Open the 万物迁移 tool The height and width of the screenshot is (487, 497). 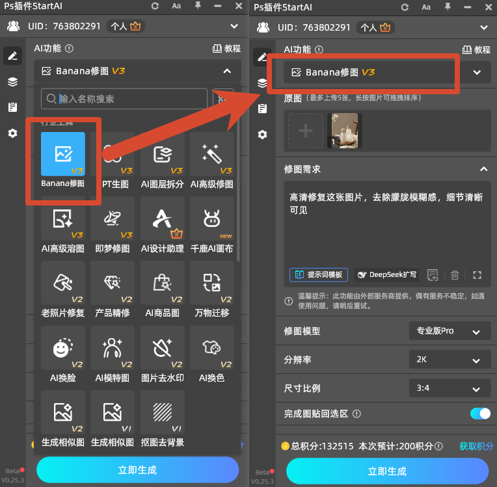click(211, 283)
